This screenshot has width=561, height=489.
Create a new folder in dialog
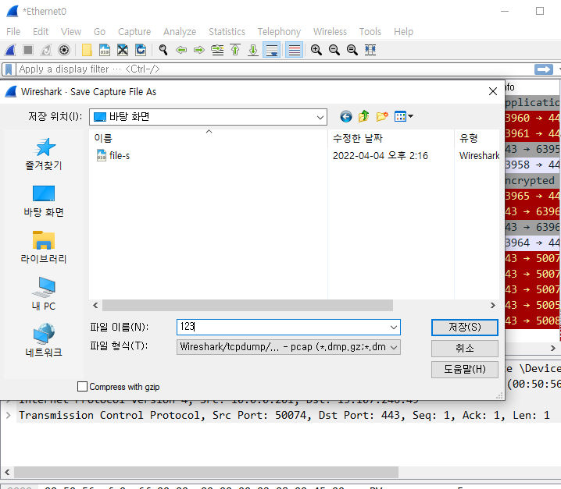(382, 116)
